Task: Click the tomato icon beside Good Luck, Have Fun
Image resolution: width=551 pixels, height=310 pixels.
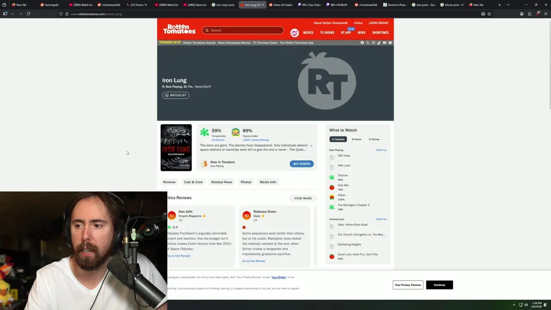Action: [x=331, y=256]
